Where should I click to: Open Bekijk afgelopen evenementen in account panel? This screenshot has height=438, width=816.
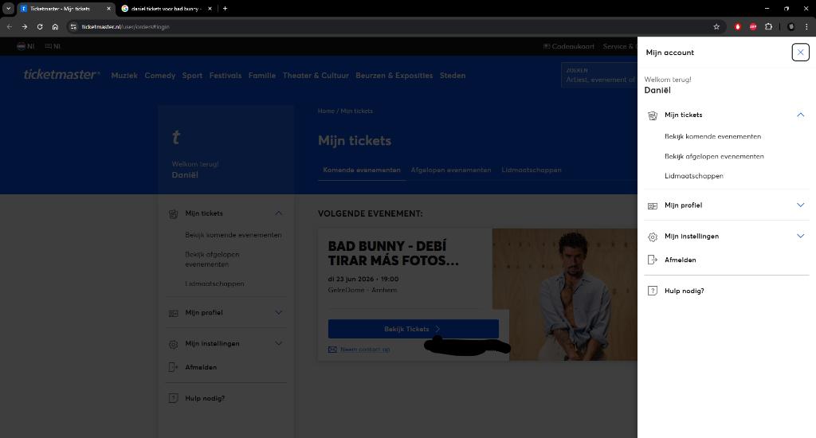coord(714,156)
